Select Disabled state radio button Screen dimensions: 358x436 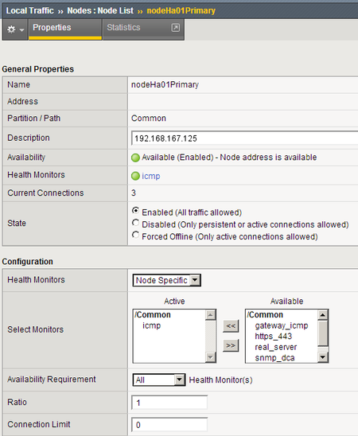(x=135, y=223)
